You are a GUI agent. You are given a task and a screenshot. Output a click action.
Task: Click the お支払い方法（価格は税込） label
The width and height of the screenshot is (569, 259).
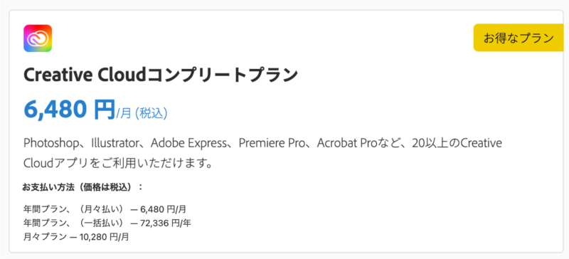point(83,188)
